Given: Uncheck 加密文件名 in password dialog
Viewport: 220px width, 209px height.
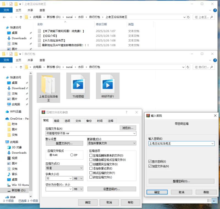Looking at the screenshot, I should (x=150, y=166).
